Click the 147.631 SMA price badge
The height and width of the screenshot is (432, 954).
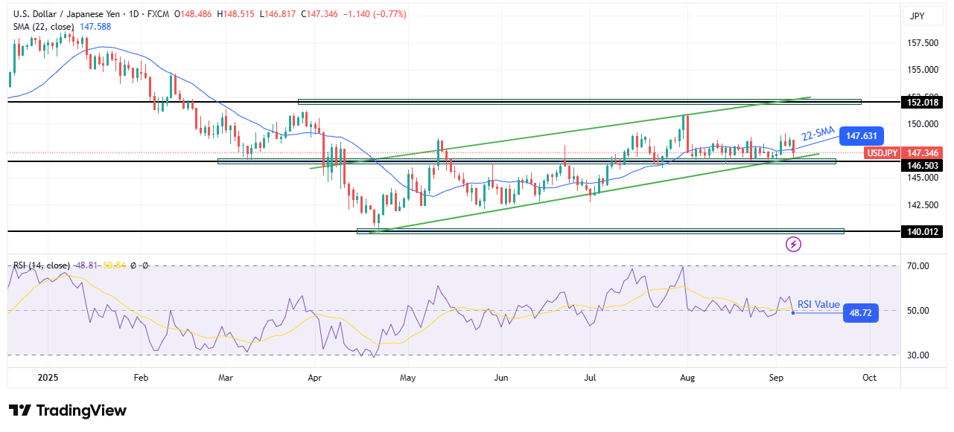point(861,135)
